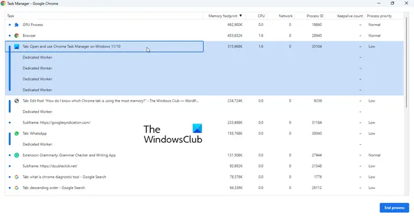Minimize the Task Manager window
414x218 pixels.
coord(379,4)
